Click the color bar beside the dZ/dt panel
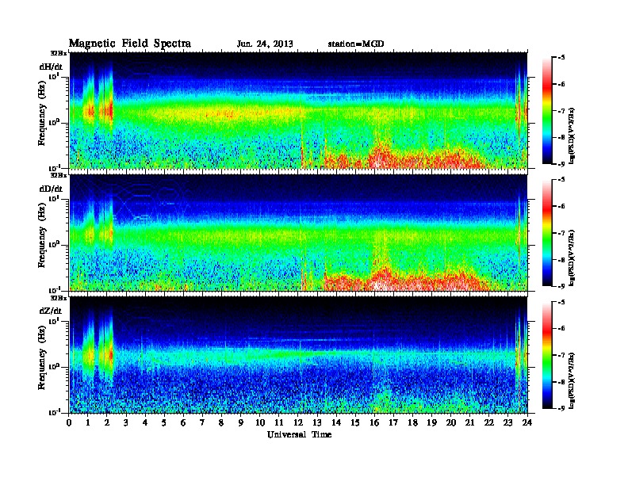Image resolution: width=628 pixels, height=485 pixels. point(547,355)
